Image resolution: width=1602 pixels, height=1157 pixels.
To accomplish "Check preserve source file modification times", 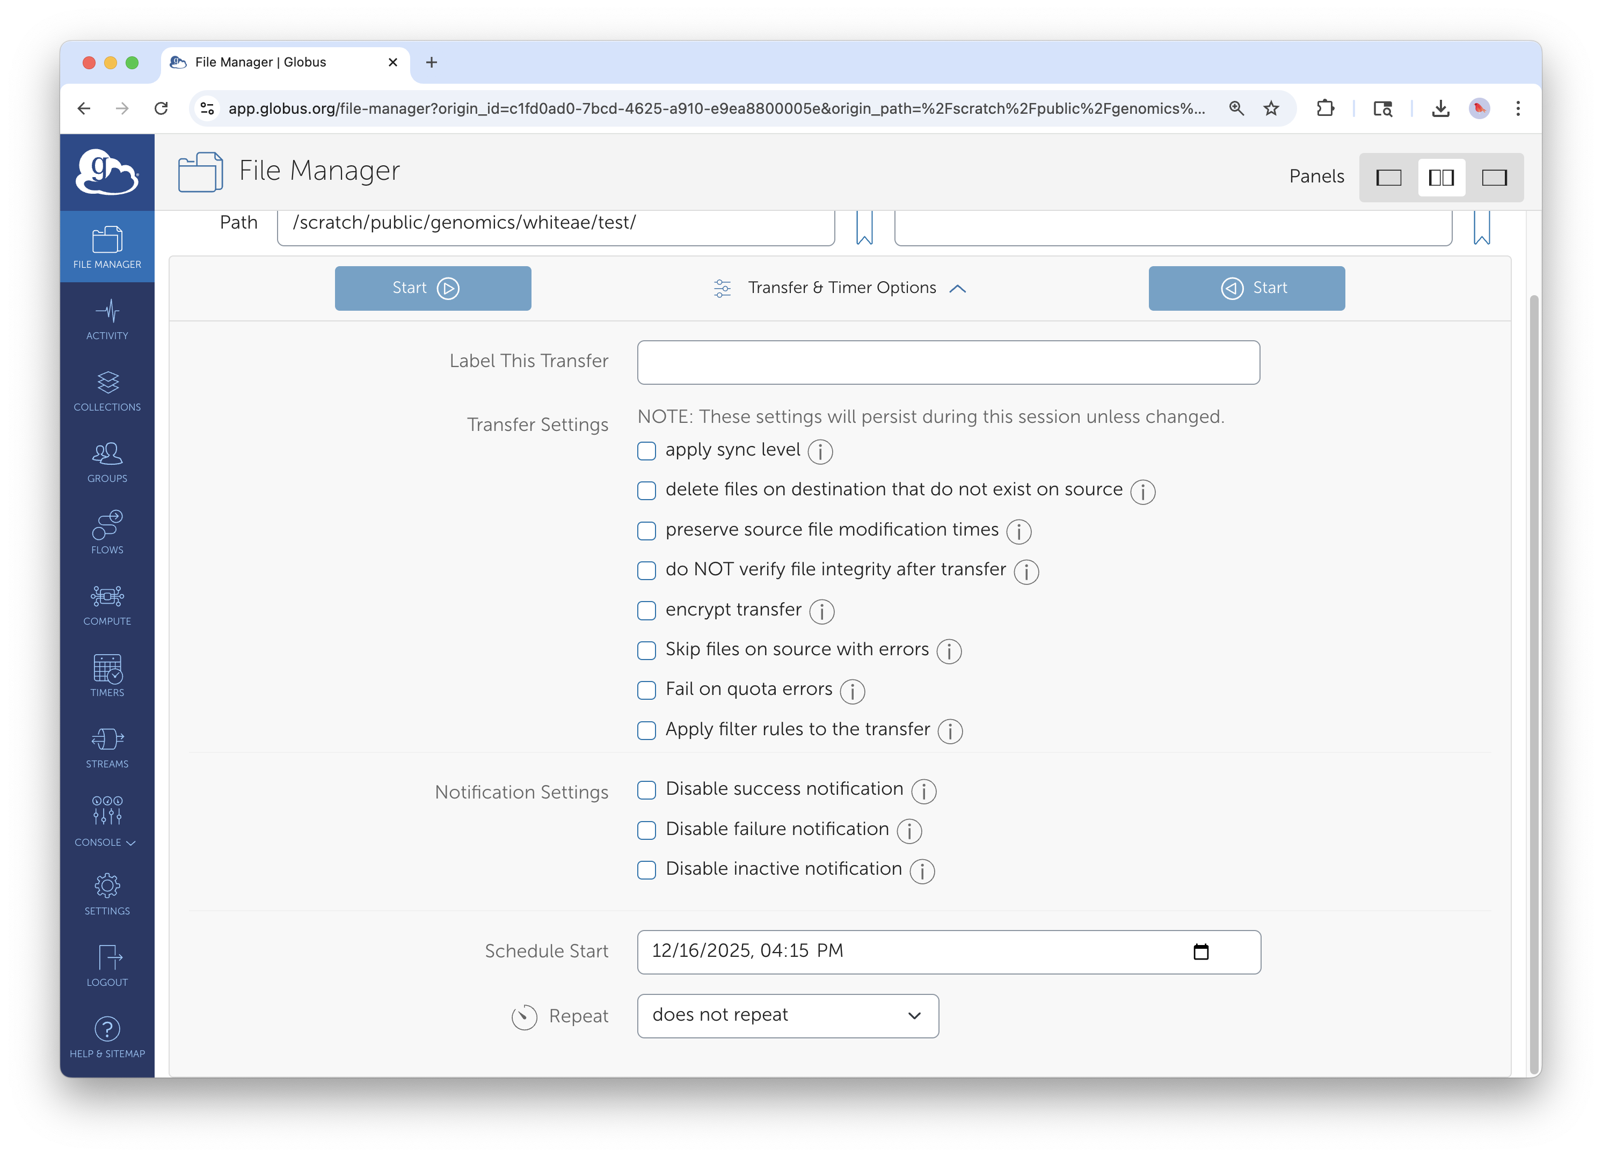I will [x=646, y=531].
